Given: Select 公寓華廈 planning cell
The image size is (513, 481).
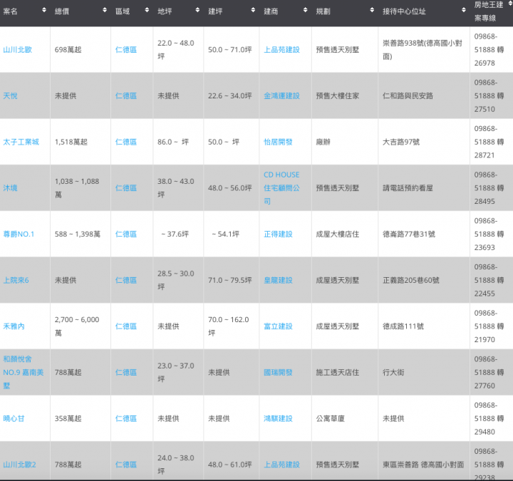Looking at the screenshot, I should (331, 418).
